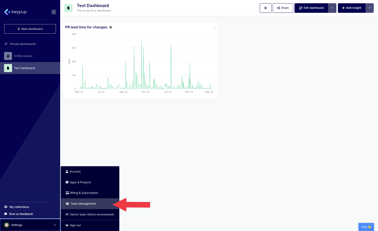378x231 pixels.
Task: Expand the Add insight dropdown arrow
Action: click(x=369, y=8)
